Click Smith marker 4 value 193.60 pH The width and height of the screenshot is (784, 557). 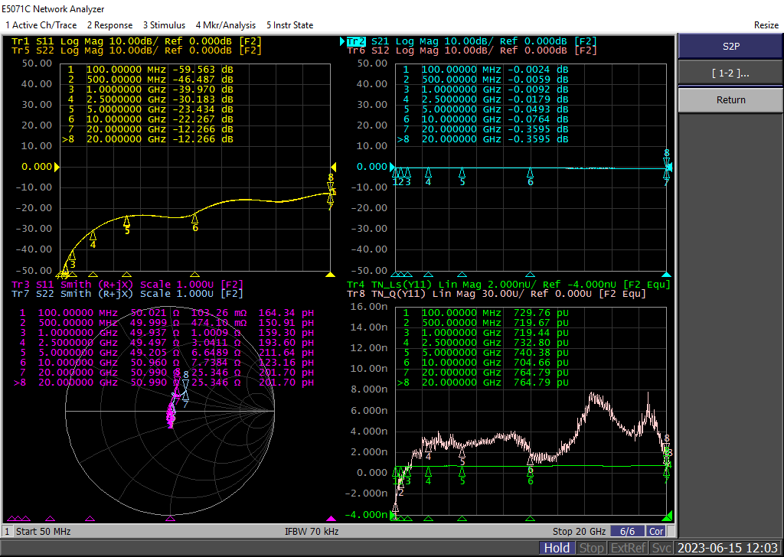click(x=286, y=343)
